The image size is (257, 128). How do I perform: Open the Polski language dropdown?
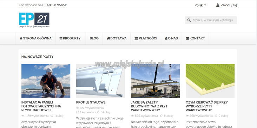[x=200, y=5]
